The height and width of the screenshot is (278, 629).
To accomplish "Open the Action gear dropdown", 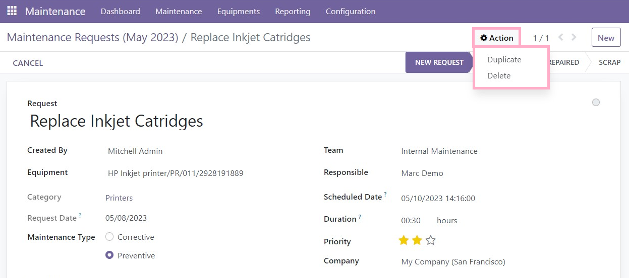I will coord(497,38).
